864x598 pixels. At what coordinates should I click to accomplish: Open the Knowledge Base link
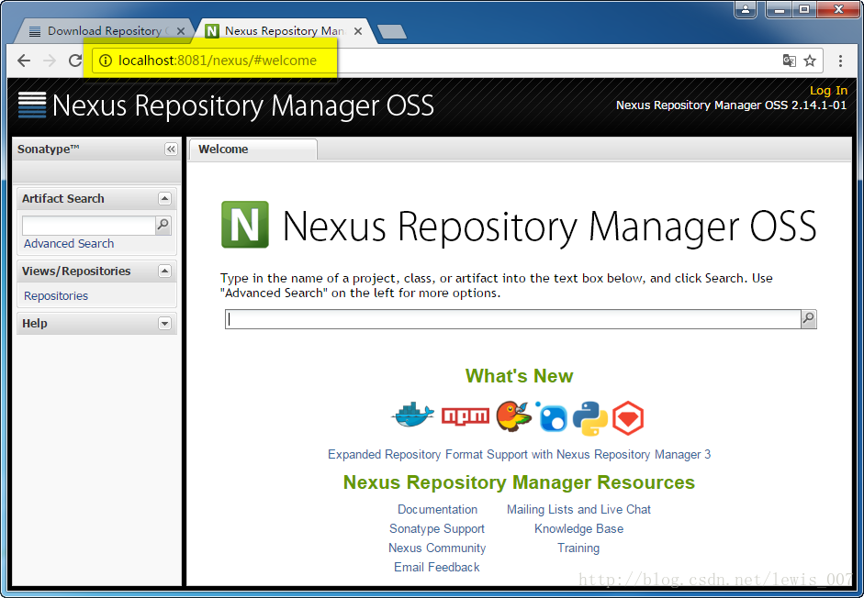tap(578, 528)
